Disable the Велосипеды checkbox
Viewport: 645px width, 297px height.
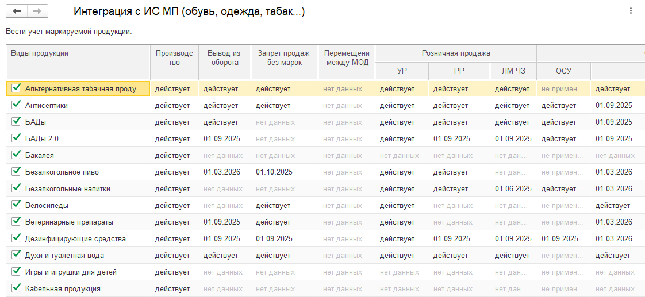[x=16, y=205]
